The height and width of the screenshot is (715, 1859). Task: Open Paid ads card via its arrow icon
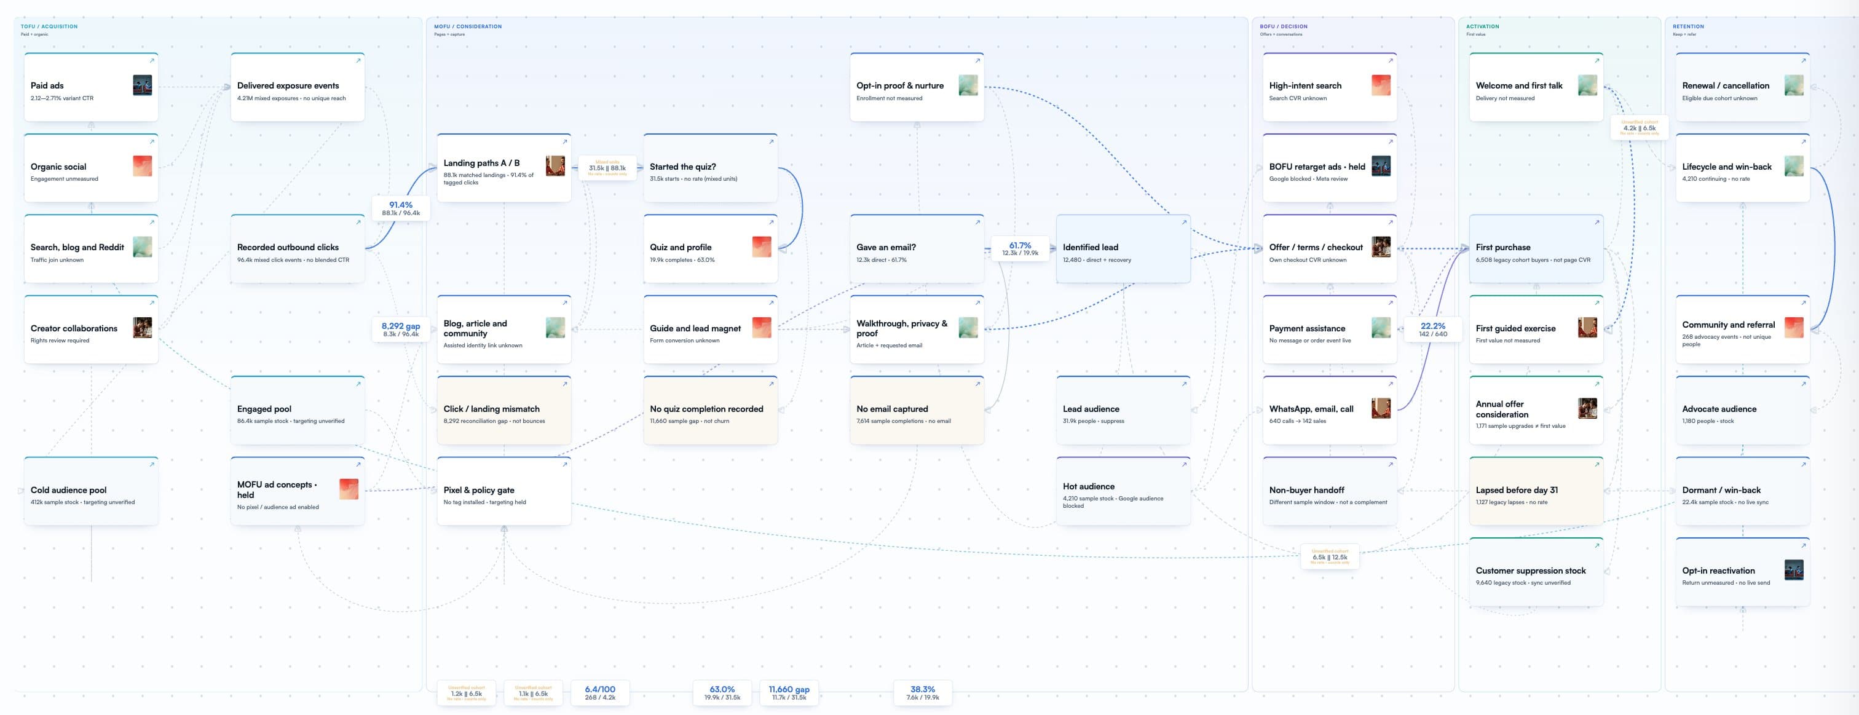click(x=152, y=61)
